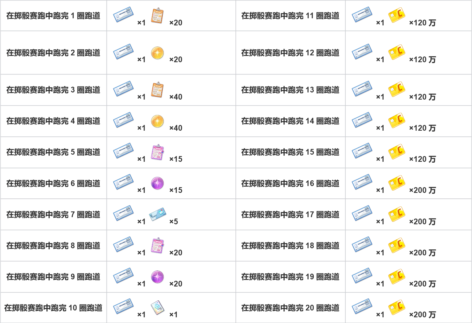Click the orange report clipboard icon in lap 1 row
The height and width of the screenshot is (323, 472).
pyautogui.click(x=157, y=15)
